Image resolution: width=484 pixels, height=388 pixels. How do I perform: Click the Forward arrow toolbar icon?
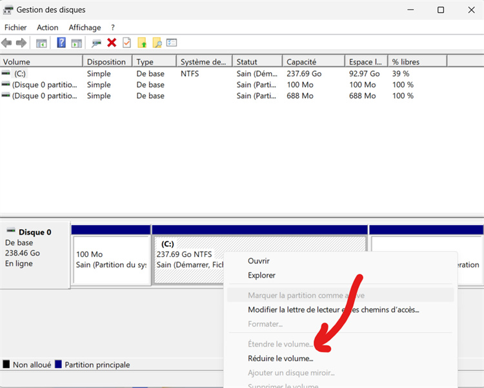pyautogui.click(x=21, y=43)
